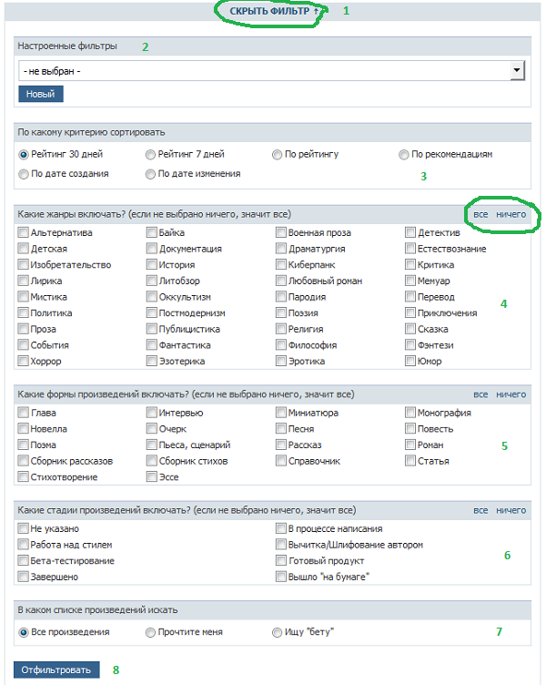
Task: Open the Настроенные фильтры dropdown arrow
Action: pyautogui.click(x=517, y=71)
